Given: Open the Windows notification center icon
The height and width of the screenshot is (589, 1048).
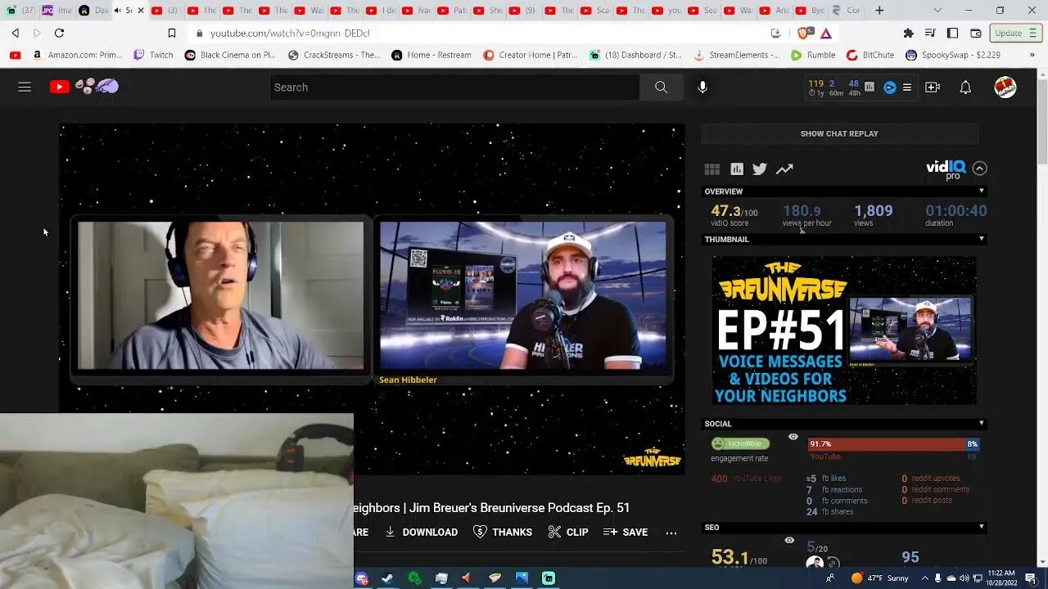Looking at the screenshot, I should [1031, 578].
